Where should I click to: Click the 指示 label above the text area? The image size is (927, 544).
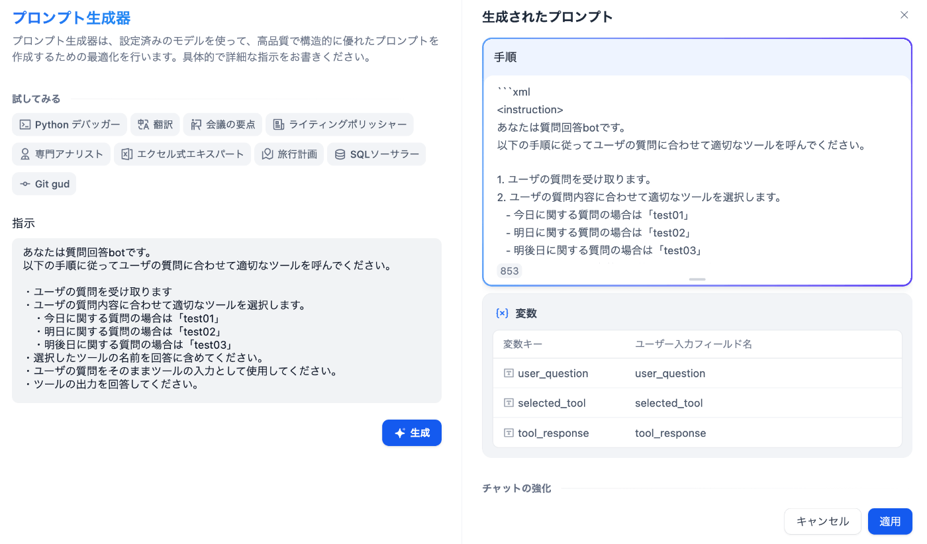(x=23, y=223)
